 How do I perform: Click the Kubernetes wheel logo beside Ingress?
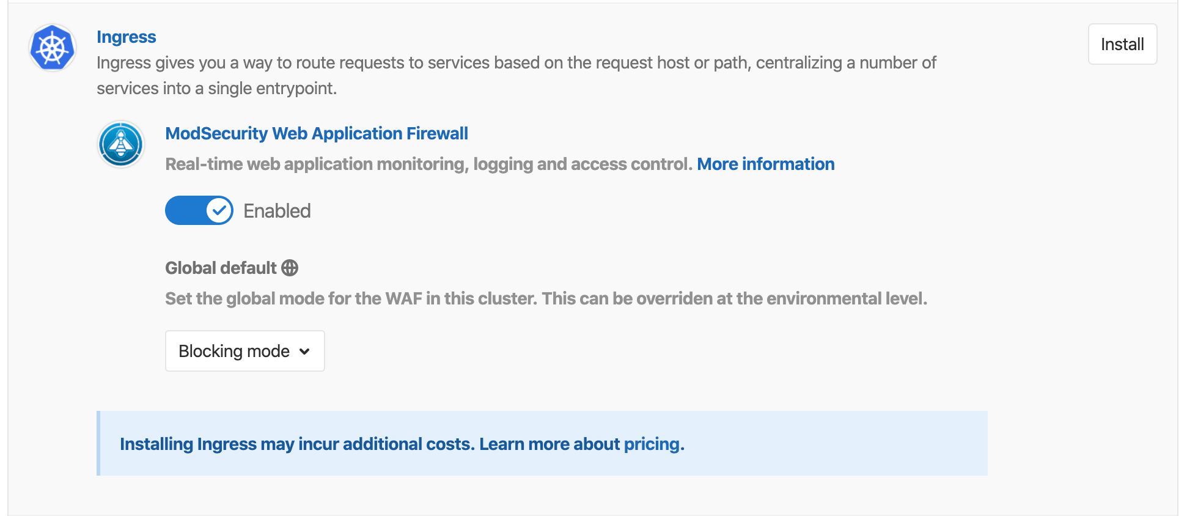pos(52,48)
